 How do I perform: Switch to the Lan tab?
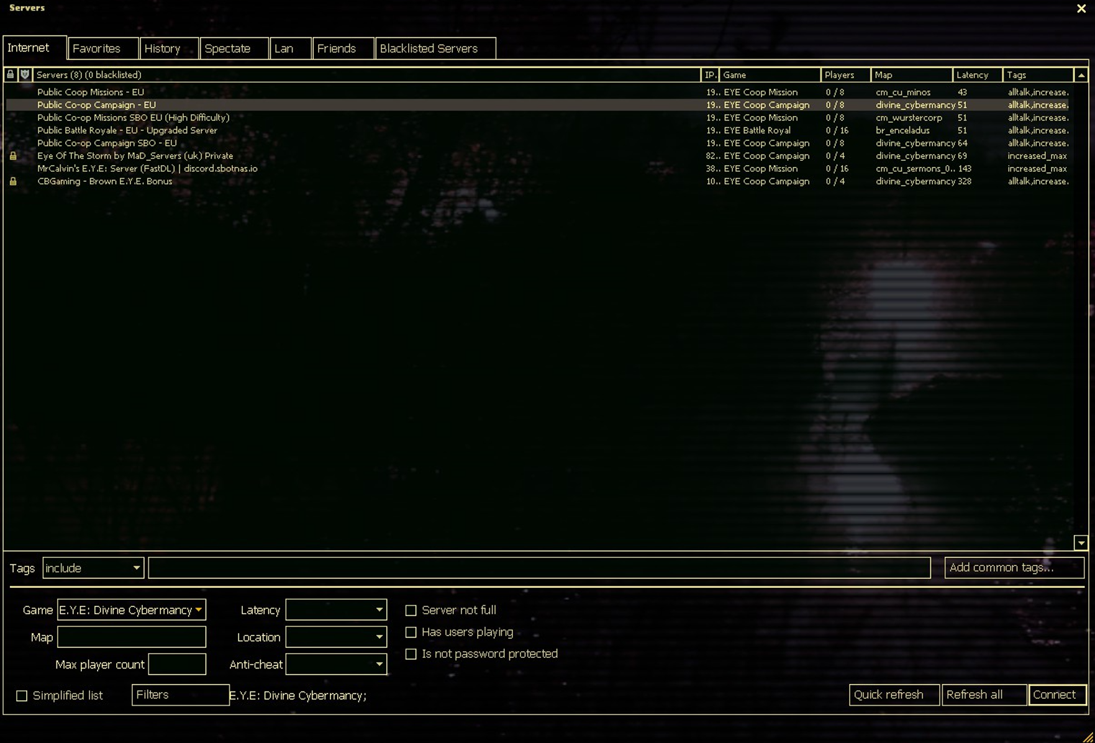click(291, 48)
